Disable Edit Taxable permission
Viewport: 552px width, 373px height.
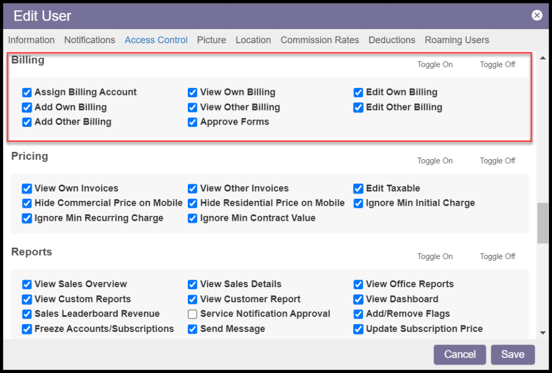[358, 188]
